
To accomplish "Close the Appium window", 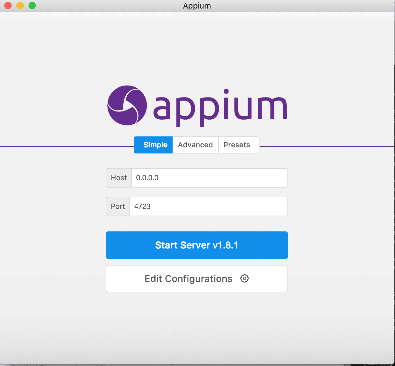I will coord(8,5).
